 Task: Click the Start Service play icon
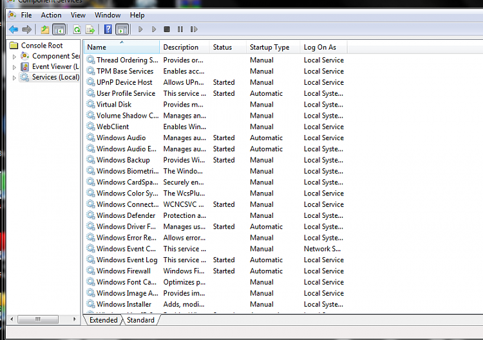(140, 30)
